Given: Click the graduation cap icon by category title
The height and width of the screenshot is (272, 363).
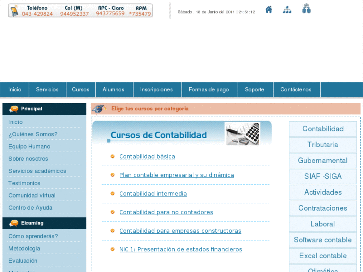Looking at the screenshot, I should (99, 109).
